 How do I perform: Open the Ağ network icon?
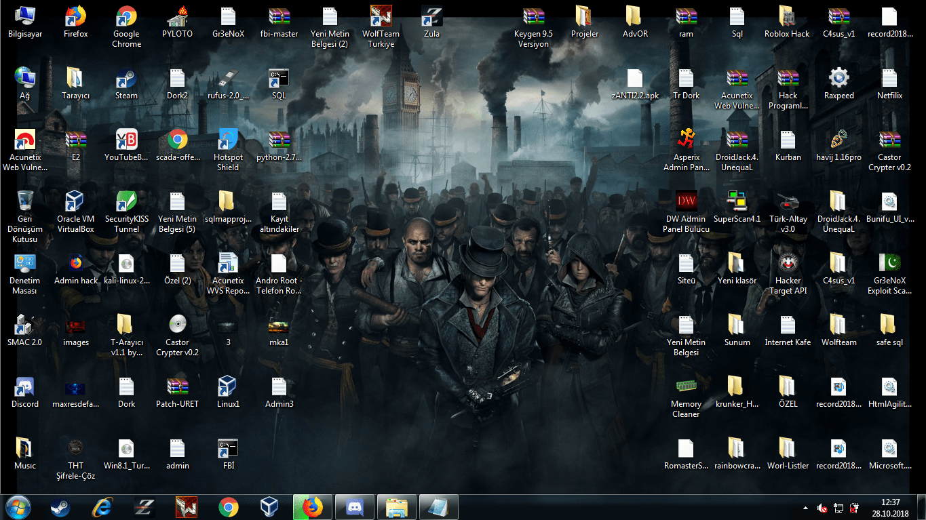coord(25,84)
